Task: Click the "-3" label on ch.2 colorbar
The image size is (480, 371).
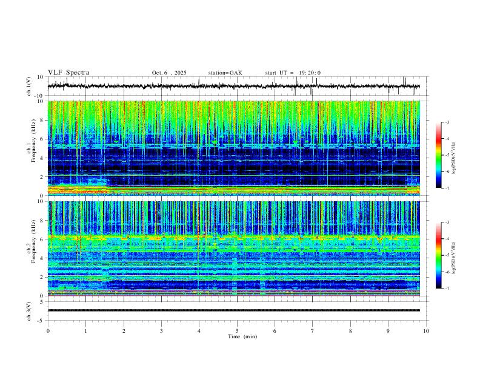Action: point(447,222)
